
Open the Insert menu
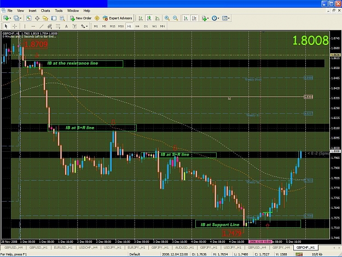(32, 11)
